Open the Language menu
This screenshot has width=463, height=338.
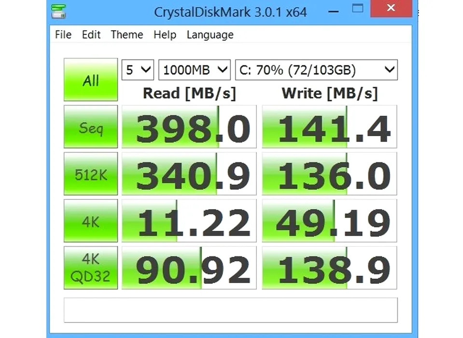coord(210,35)
